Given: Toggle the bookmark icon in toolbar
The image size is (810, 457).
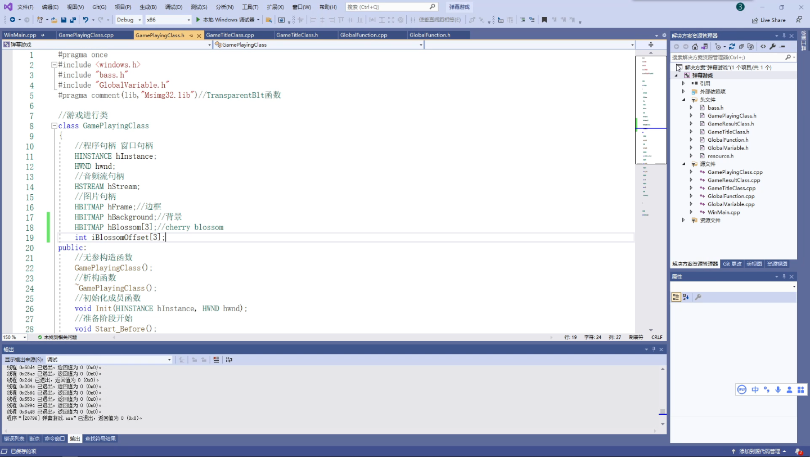Looking at the screenshot, I should click(x=544, y=20).
